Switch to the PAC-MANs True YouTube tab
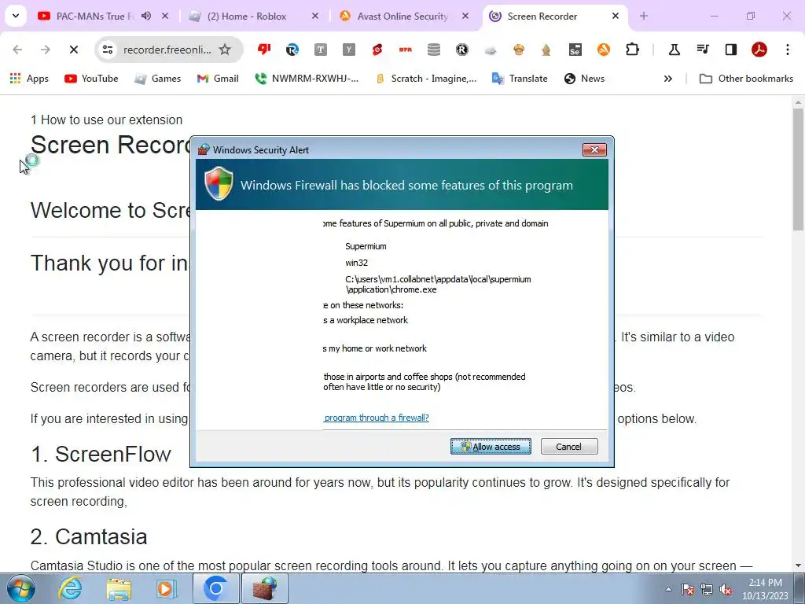Viewport: 805px width, 604px height. (x=94, y=17)
